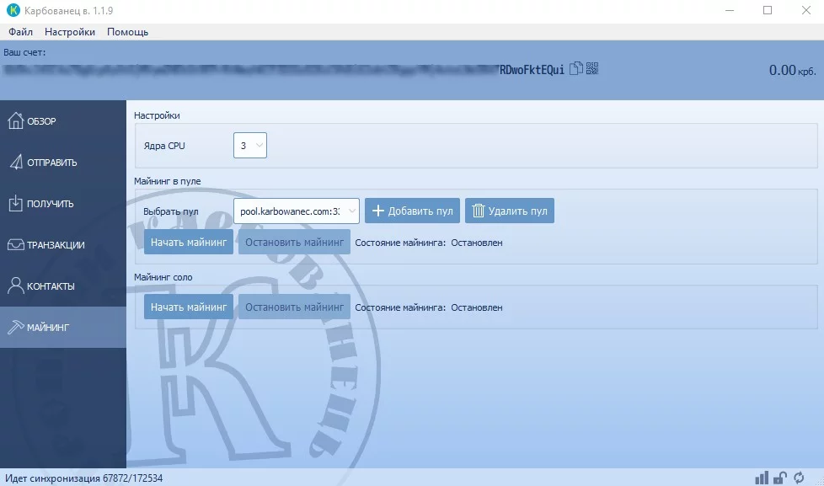Stop pool mining with Остановить майнинг
Image resolution: width=824 pixels, height=486 pixels.
click(294, 243)
